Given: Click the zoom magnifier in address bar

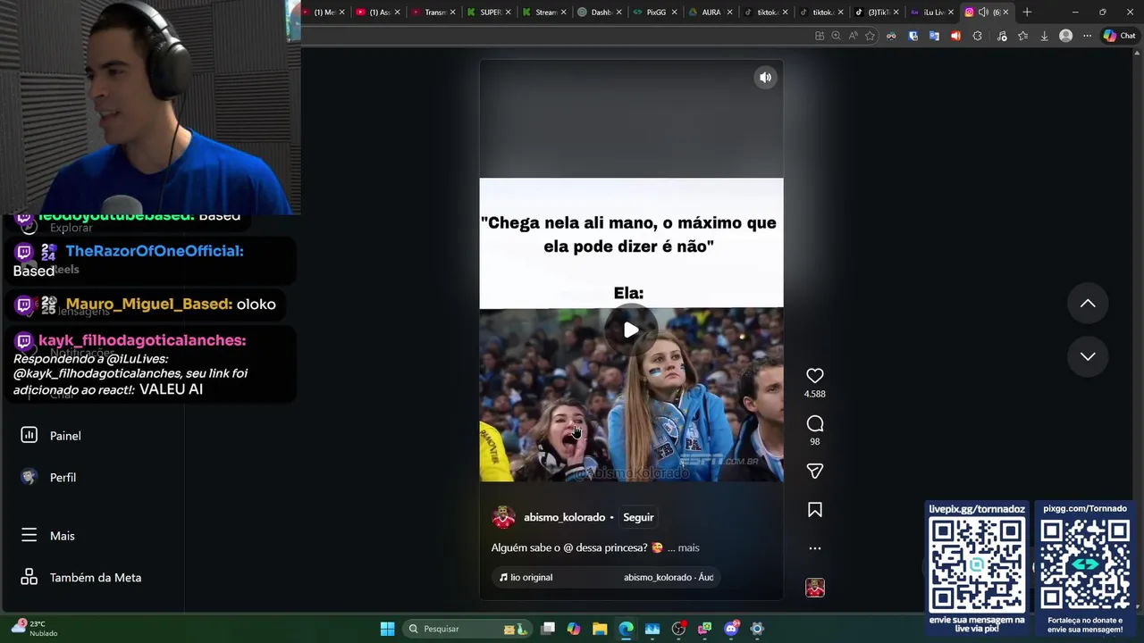Looking at the screenshot, I should (x=836, y=36).
